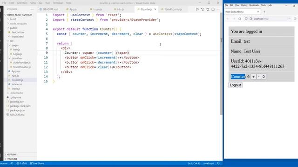Viewport: 298px width, 167px height.
Task: Open Firefox page actions ellipsis menu
Action: [289, 19]
